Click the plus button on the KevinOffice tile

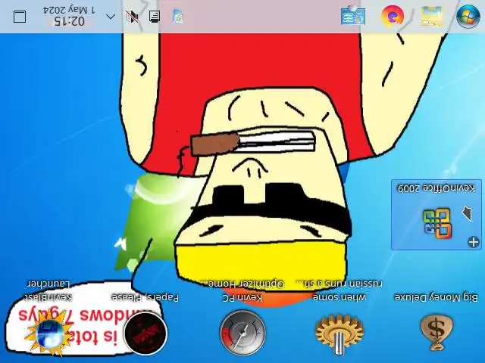(x=474, y=242)
